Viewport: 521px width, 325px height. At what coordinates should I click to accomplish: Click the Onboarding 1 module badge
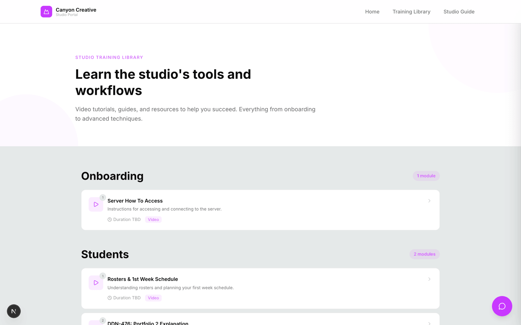[x=426, y=176]
